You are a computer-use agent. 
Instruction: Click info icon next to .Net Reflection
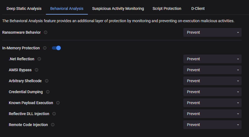[x=39, y=59]
